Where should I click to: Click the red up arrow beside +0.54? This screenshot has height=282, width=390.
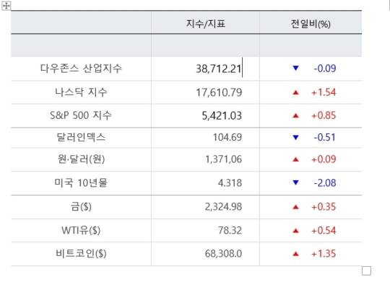click(x=295, y=231)
